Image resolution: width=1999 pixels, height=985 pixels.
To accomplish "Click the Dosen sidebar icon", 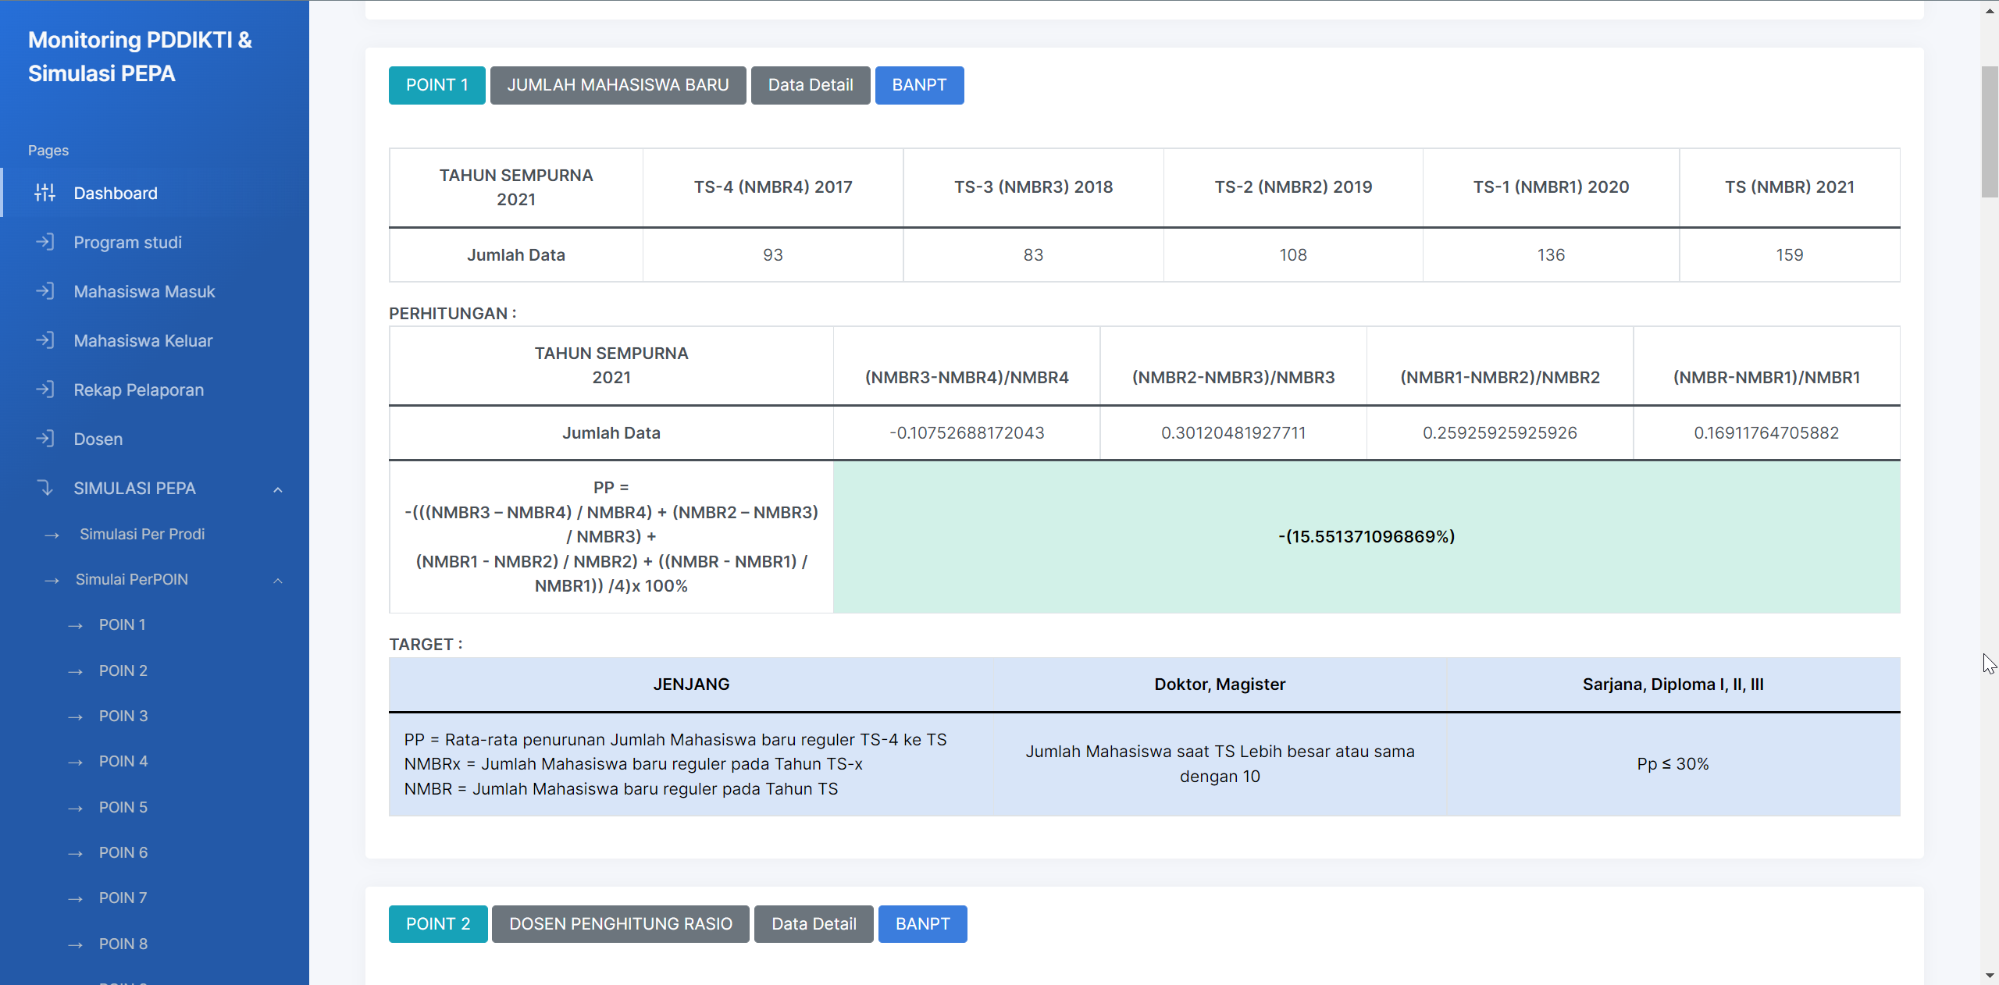I will (45, 439).
